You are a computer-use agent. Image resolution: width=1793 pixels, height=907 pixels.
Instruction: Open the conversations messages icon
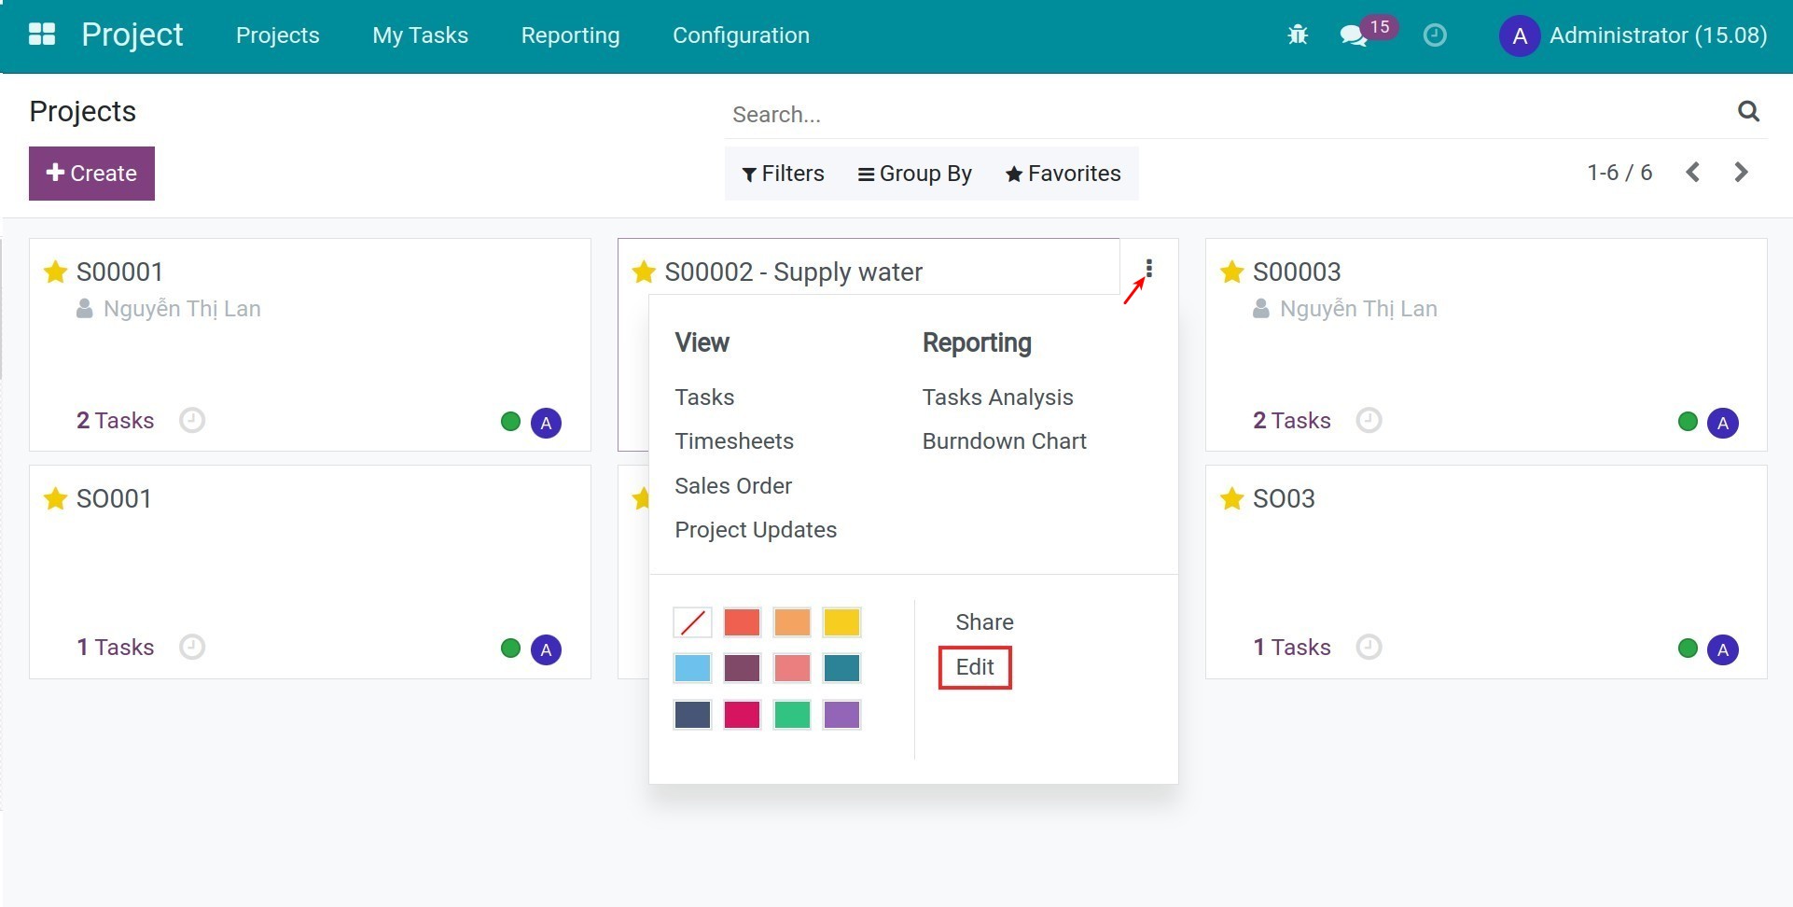click(1352, 35)
